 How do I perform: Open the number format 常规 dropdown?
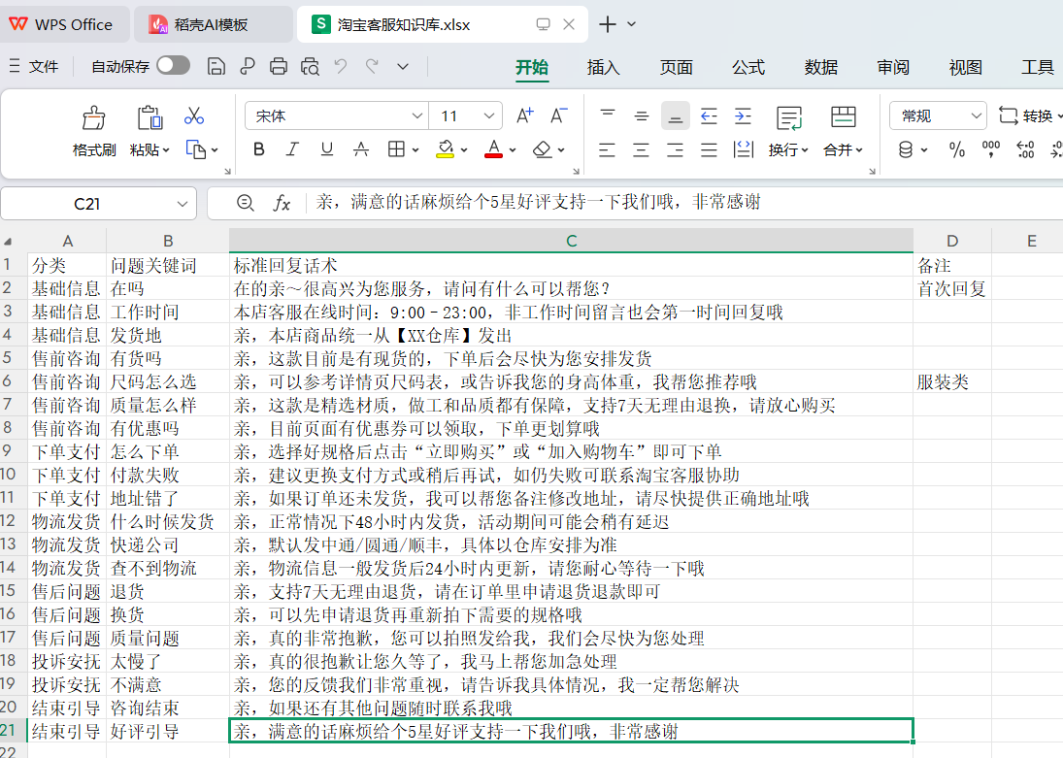tap(976, 115)
